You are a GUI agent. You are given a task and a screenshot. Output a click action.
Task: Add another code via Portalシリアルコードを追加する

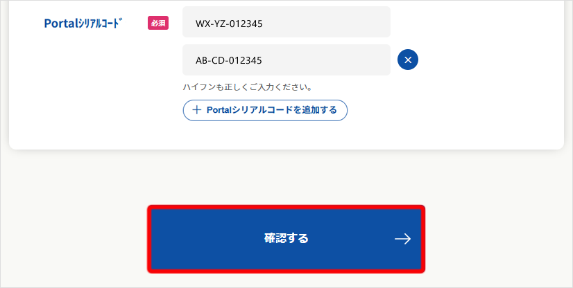(265, 110)
